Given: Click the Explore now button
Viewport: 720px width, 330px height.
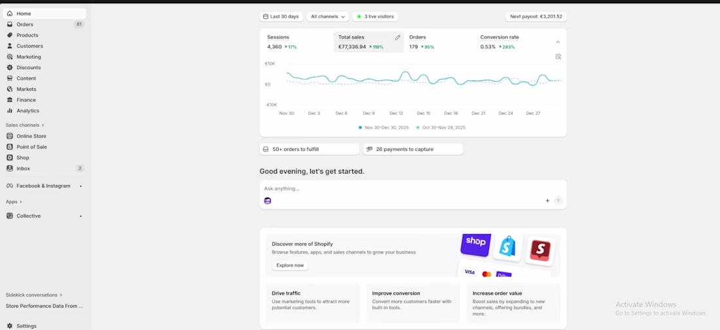Looking at the screenshot, I should point(290,265).
